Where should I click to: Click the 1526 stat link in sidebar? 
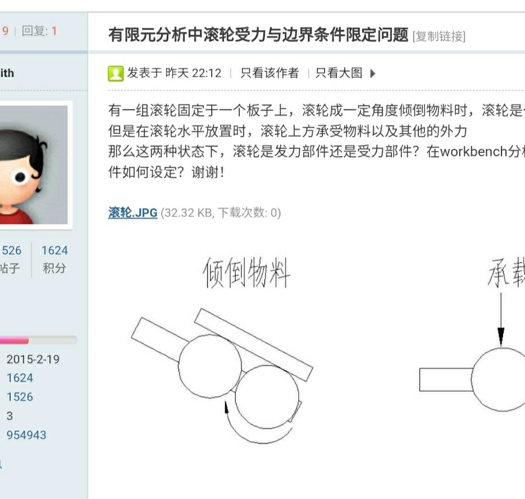20,397
